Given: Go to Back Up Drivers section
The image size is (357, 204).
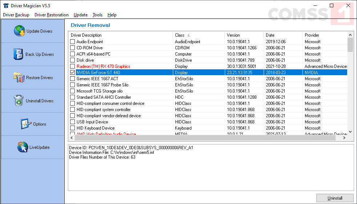Looking at the screenshot, I should [33, 54].
